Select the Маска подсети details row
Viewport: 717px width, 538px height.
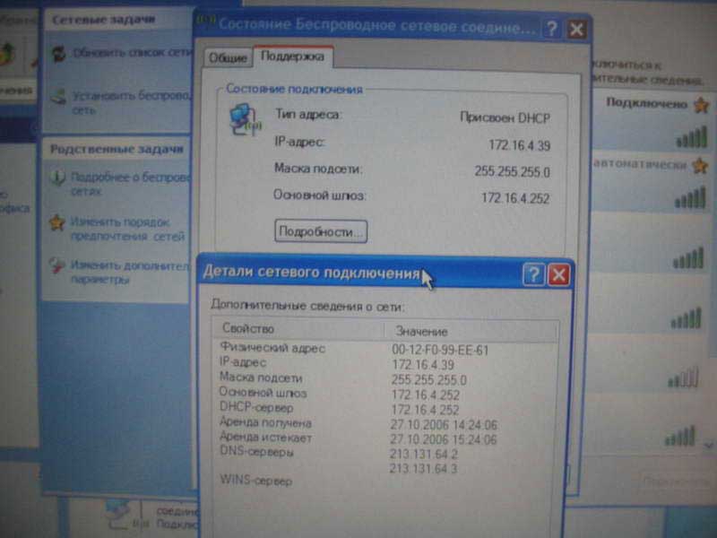point(385,378)
